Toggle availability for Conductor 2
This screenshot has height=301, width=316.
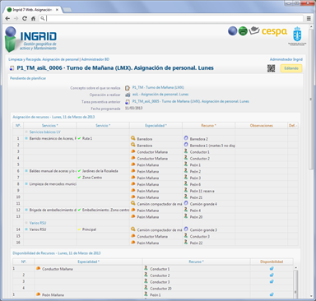pos(272,275)
